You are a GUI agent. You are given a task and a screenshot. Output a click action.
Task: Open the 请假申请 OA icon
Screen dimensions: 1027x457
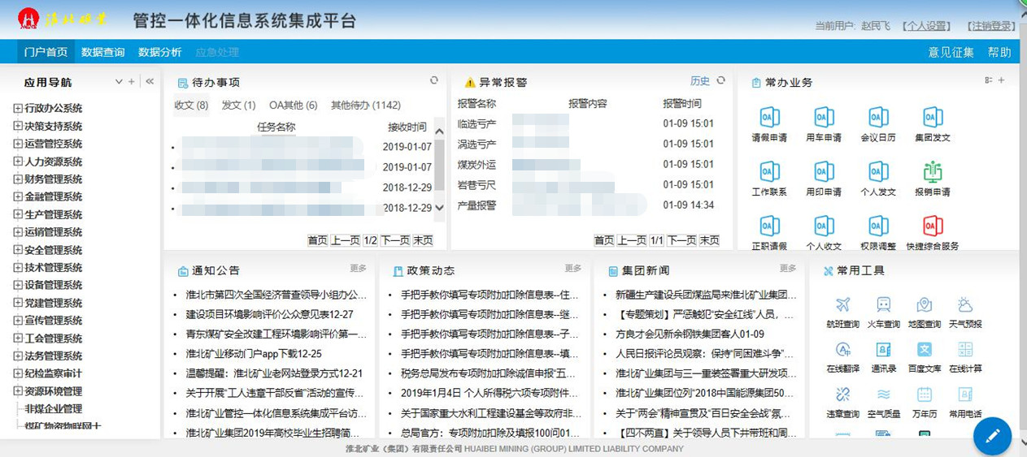coord(769,118)
